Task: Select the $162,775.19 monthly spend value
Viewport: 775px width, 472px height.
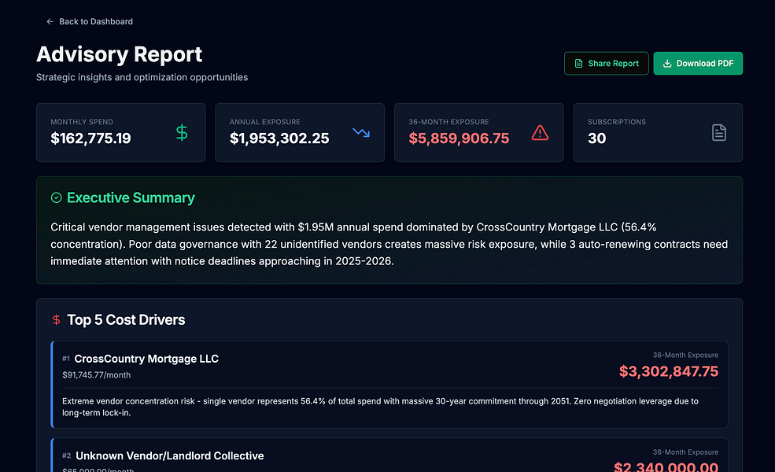Action: (x=91, y=138)
